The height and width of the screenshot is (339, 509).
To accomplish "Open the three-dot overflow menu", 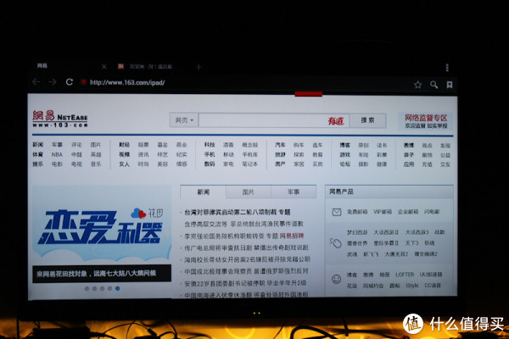I will click(447, 68).
